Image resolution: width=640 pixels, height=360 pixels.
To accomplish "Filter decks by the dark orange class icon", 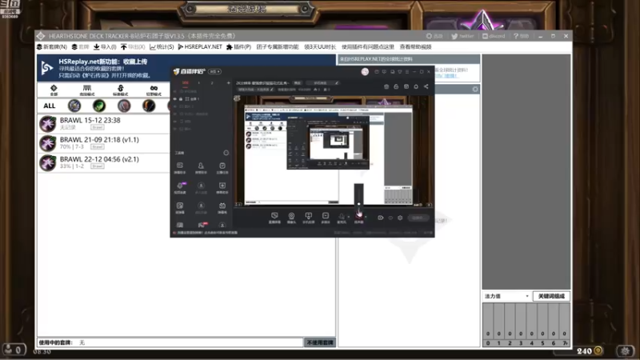I will 149,106.
